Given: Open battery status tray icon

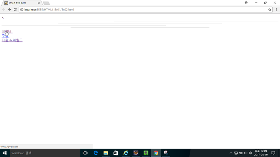Looking at the screenshot, I should 241,153.
